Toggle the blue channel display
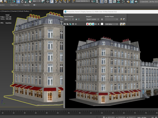The height and width of the screenshot is (118, 158). pyautogui.click(x=93, y=24)
